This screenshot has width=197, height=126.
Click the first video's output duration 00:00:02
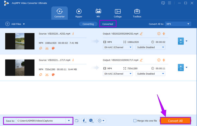[161, 42]
